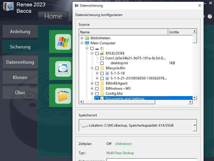Open the disk backup tile icon
This screenshot has width=214, height=161.
[63, 69]
